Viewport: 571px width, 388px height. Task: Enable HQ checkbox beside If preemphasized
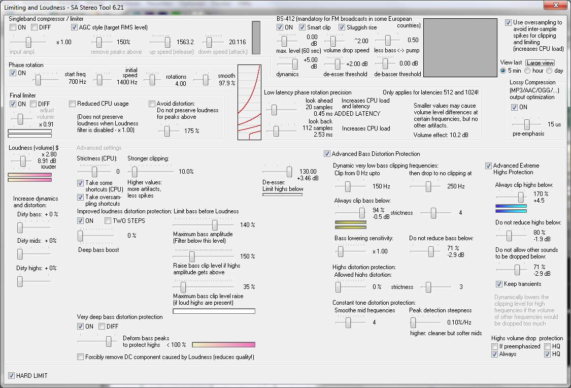tap(547, 346)
